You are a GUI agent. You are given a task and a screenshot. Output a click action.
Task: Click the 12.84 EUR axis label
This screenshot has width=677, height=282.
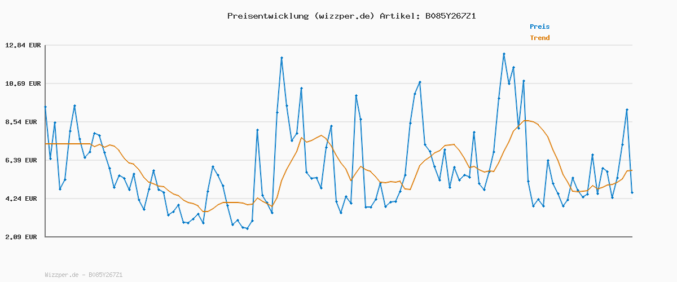tap(23, 45)
